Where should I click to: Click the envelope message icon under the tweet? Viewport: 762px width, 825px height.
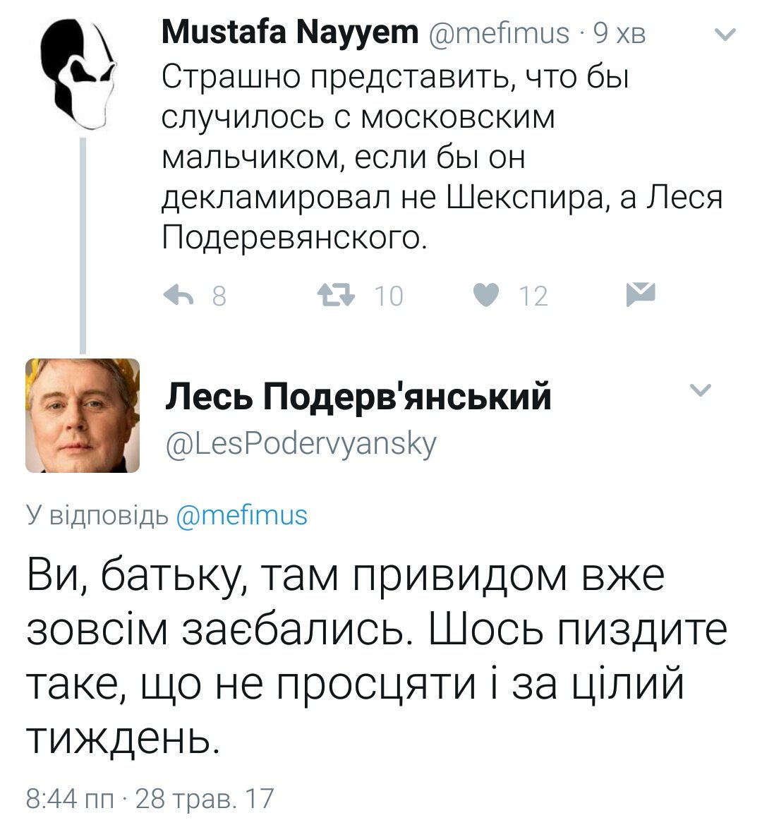point(641,294)
